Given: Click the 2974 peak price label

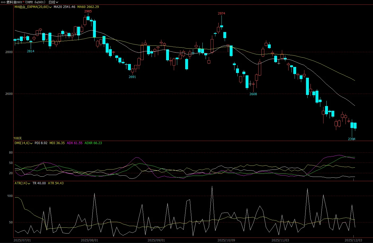Looking at the screenshot, I should pyautogui.click(x=221, y=13).
